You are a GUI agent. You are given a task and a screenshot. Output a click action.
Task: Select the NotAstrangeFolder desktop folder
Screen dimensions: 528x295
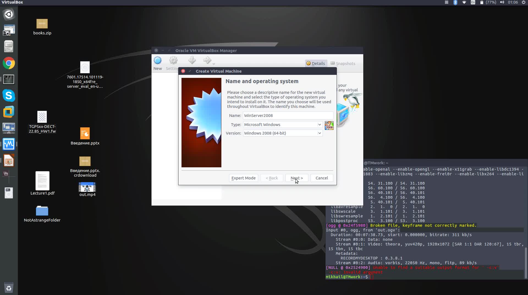[42, 214]
